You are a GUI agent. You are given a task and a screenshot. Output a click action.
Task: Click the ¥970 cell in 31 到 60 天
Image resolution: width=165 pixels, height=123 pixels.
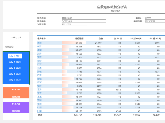[138, 100]
